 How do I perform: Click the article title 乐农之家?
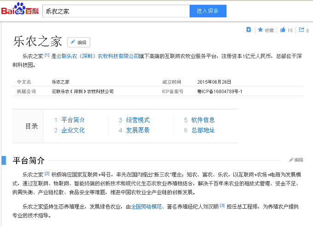point(38,42)
